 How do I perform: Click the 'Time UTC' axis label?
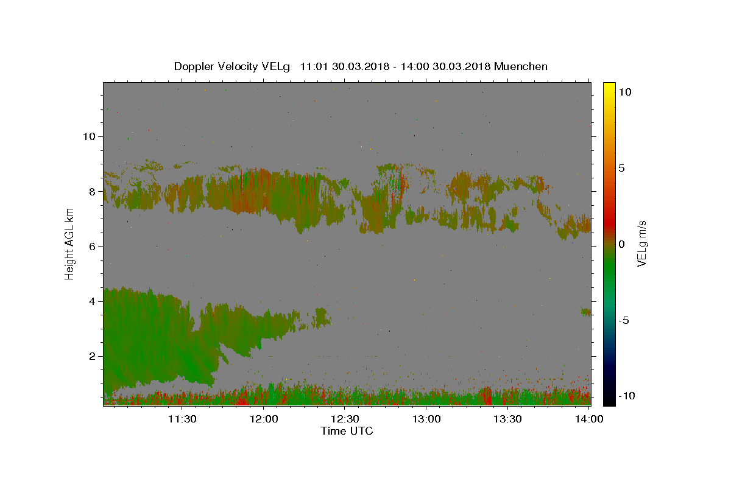coord(347,431)
